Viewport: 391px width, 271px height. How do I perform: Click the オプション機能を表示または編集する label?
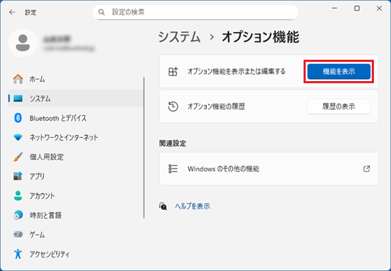pos(237,71)
